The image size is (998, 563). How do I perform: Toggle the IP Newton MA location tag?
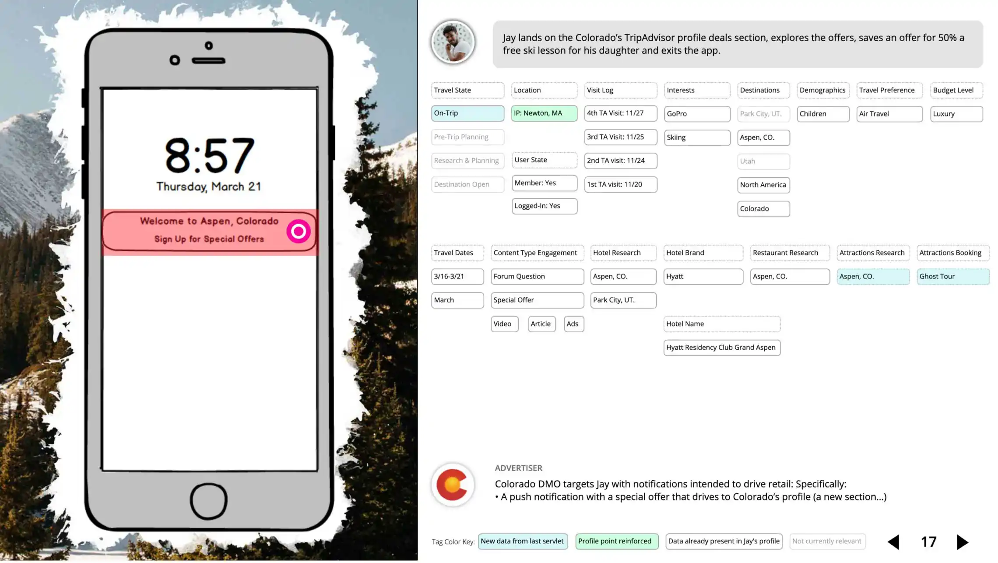(x=544, y=113)
